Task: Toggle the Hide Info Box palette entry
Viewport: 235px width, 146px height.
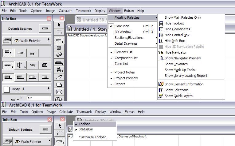Action: pos(191,41)
